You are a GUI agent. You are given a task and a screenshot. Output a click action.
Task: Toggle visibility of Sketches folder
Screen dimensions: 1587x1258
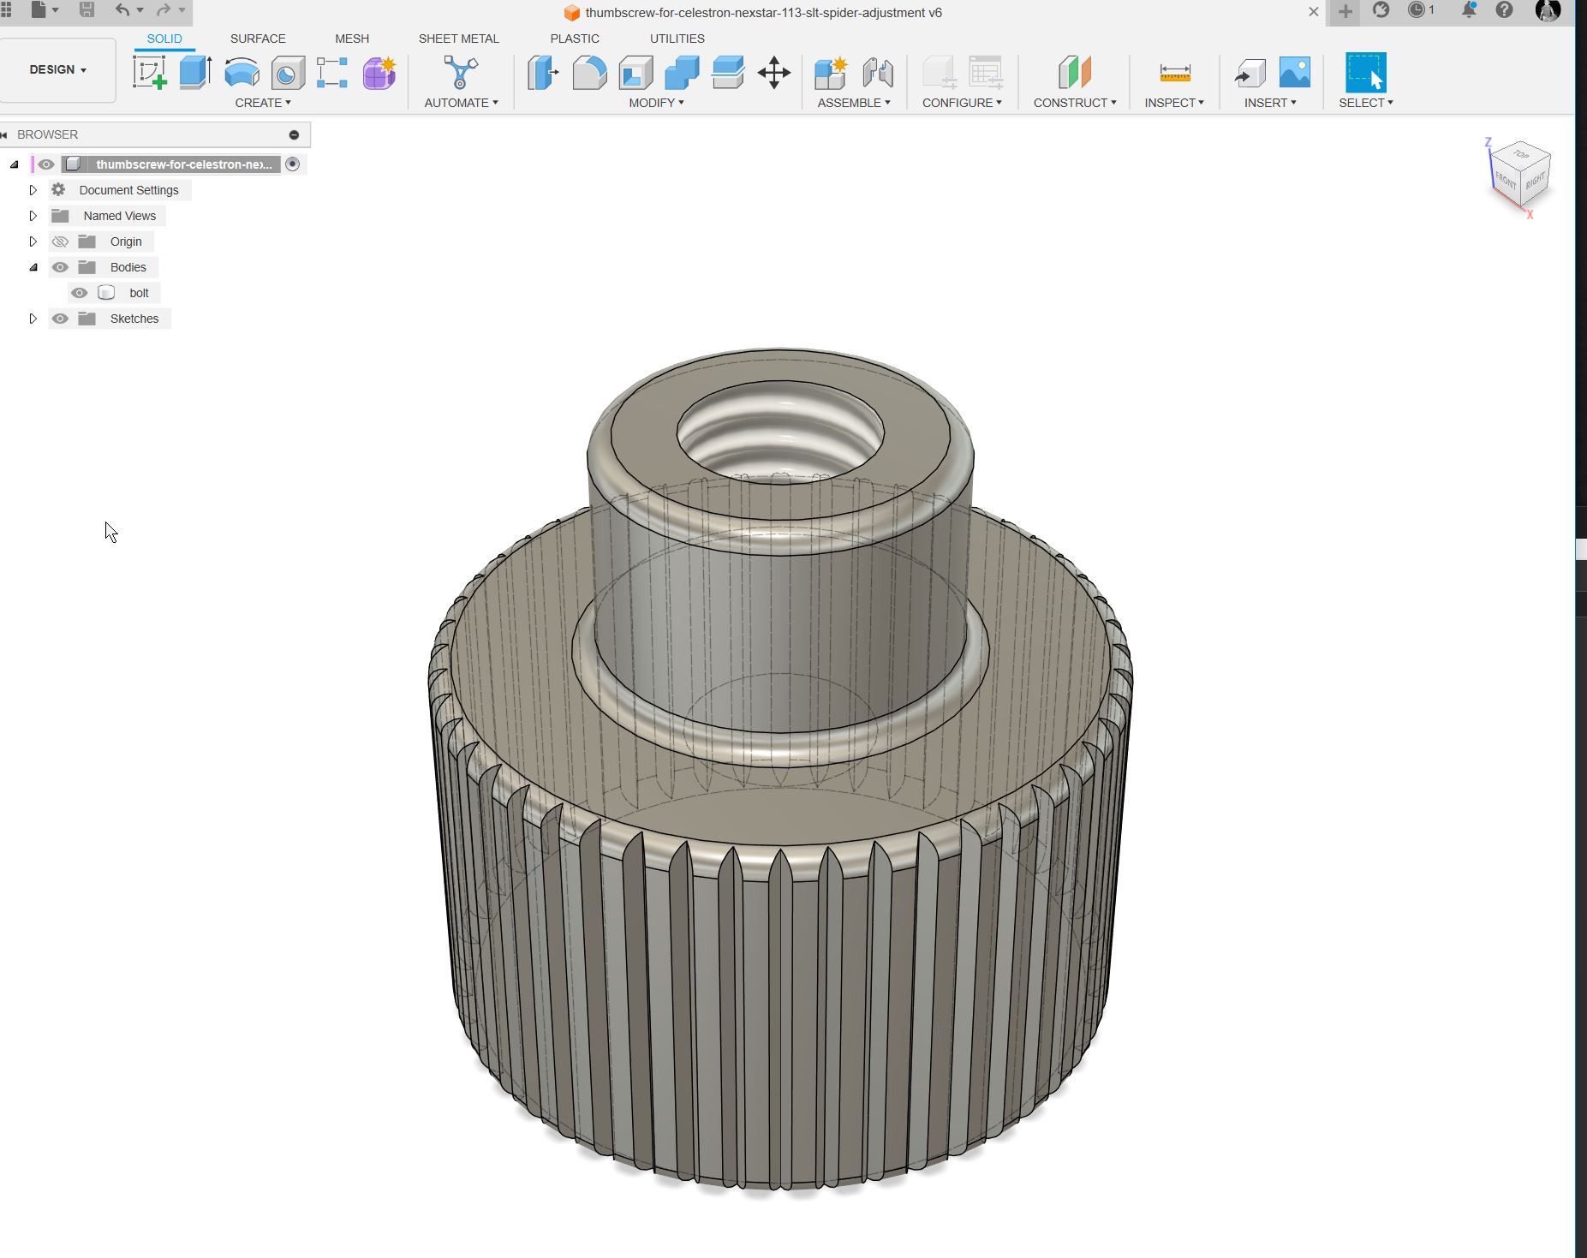[x=60, y=319]
